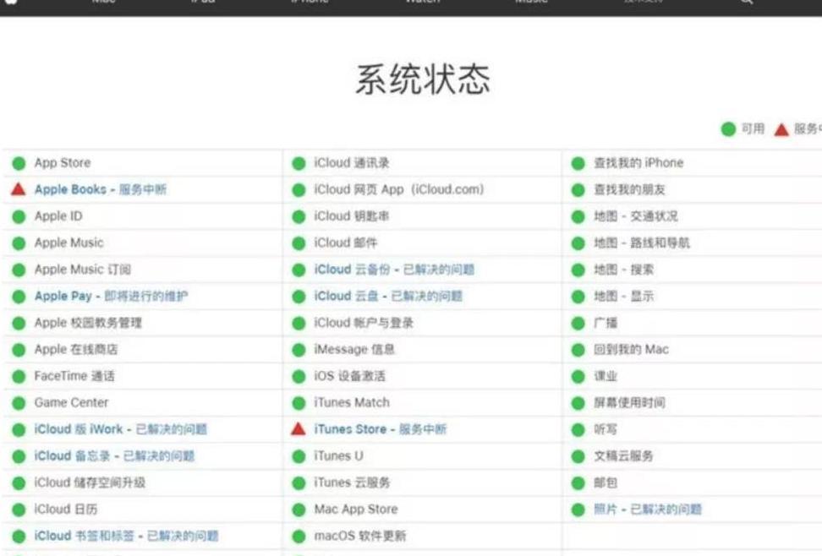Viewport: 822px width, 556px height.
Task: View the iTunes Store 服务中断 details
Action: pyautogui.click(x=379, y=429)
